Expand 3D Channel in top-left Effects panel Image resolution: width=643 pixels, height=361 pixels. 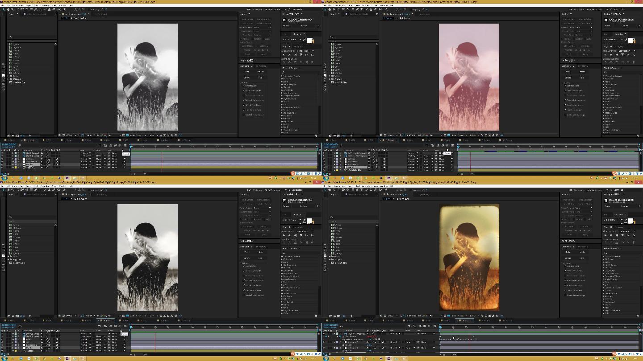(x=282, y=79)
